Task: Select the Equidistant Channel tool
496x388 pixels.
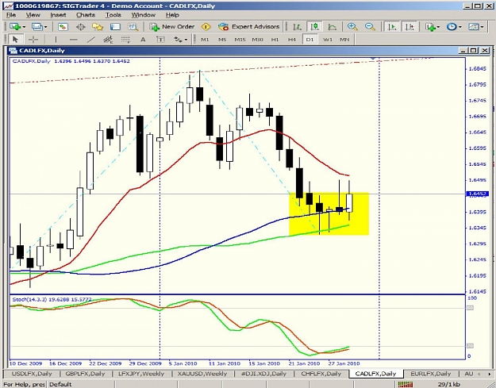Action: coord(108,40)
